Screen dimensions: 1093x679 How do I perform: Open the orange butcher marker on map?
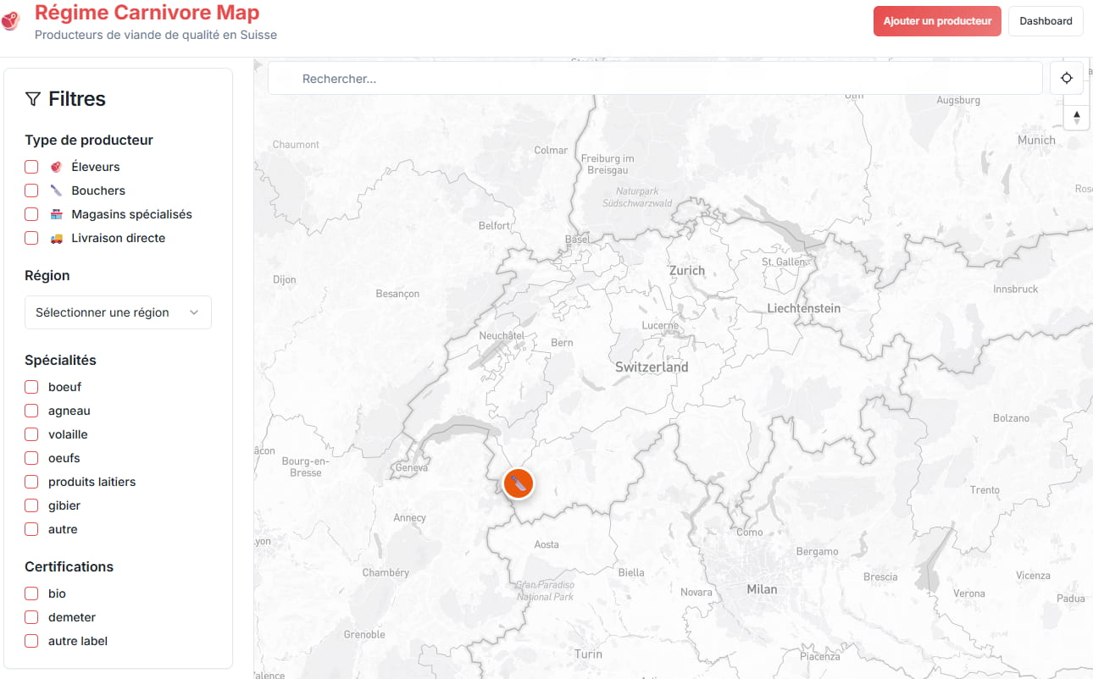tap(518, 483)
